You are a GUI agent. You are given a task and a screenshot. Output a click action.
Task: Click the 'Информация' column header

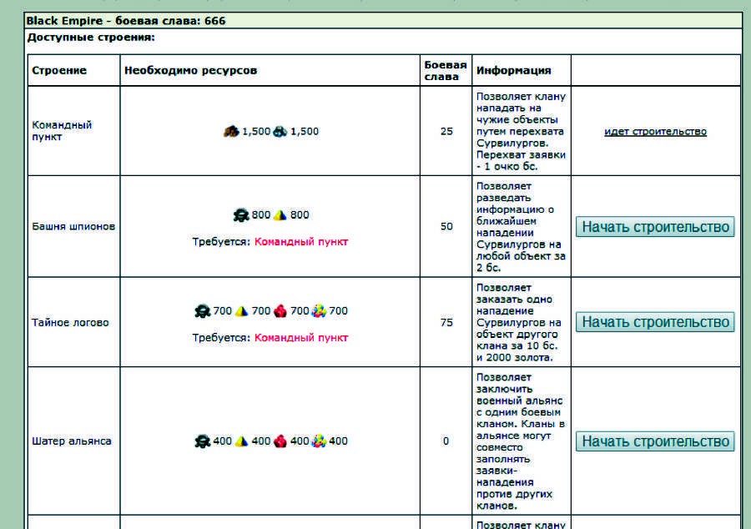(x=513, y=70)
